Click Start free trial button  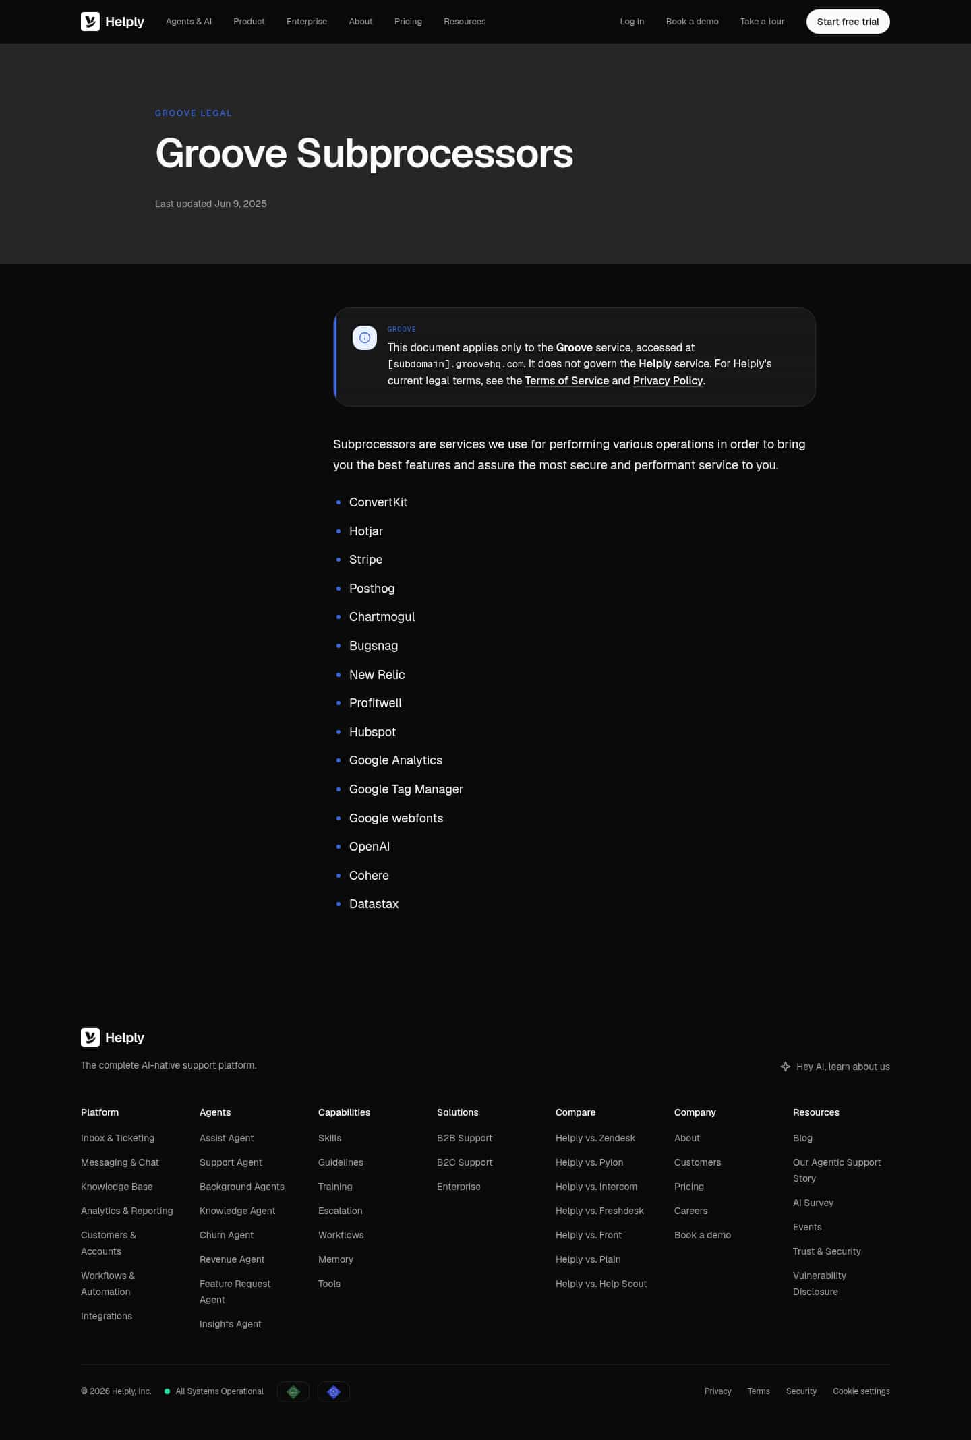click(848, 22)
